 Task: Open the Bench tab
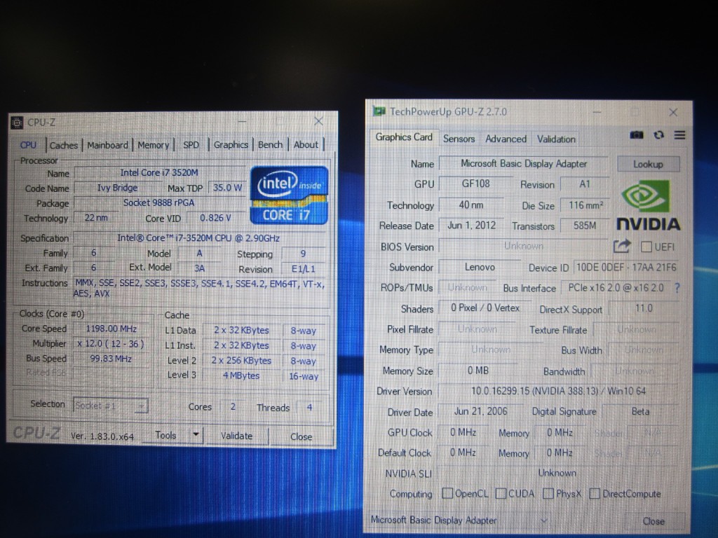(x=270, y=144)
